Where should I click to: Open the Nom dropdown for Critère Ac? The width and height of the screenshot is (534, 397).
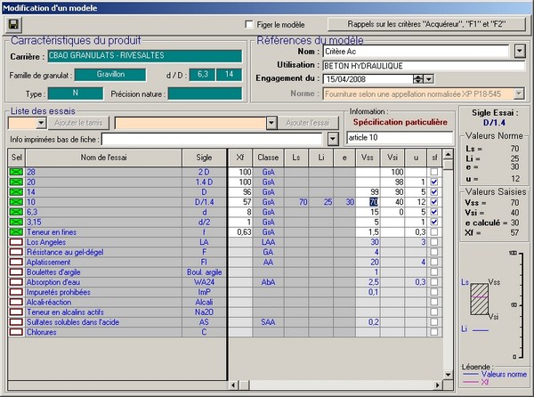pos(521,53)
